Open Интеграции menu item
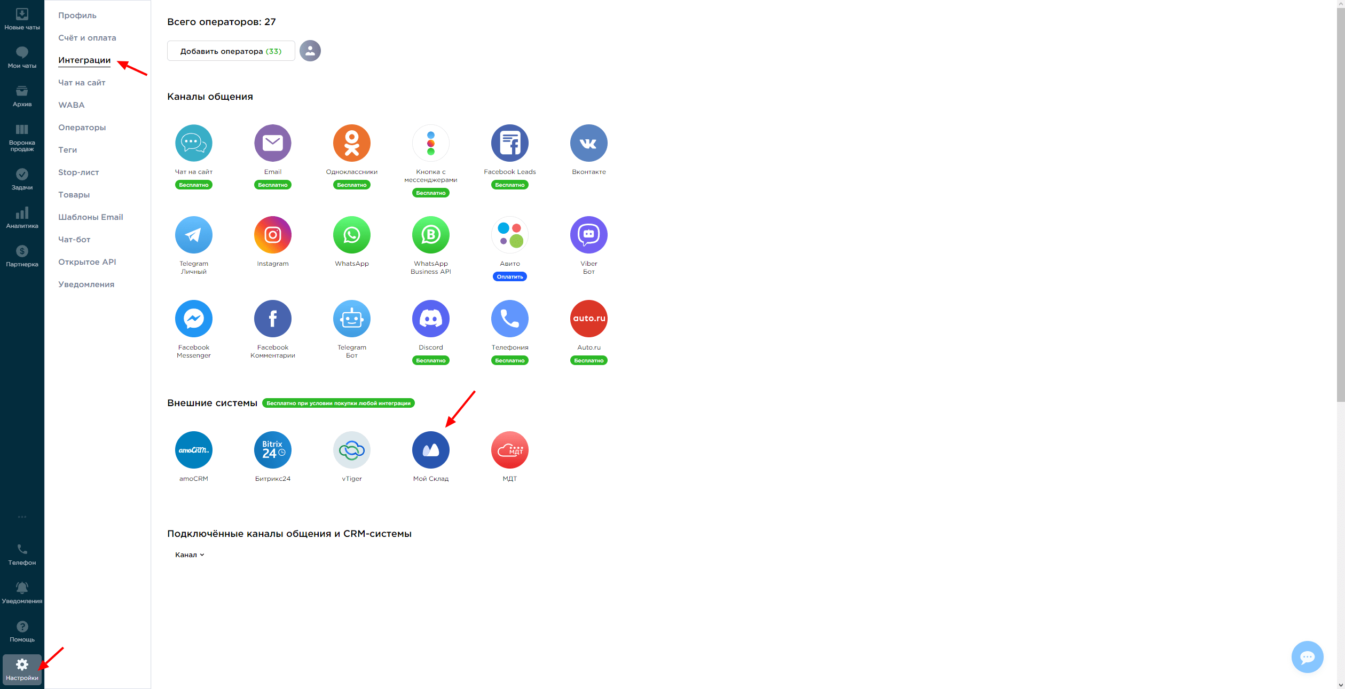Image resolution: width=1345 pixels, height=689 pixels. [84, 60]
